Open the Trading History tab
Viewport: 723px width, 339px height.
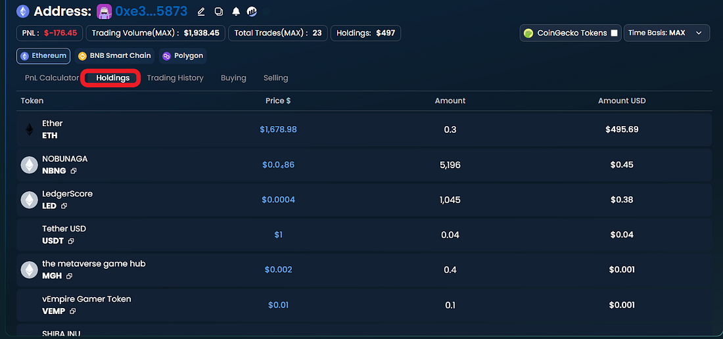[x=175, y=78]
